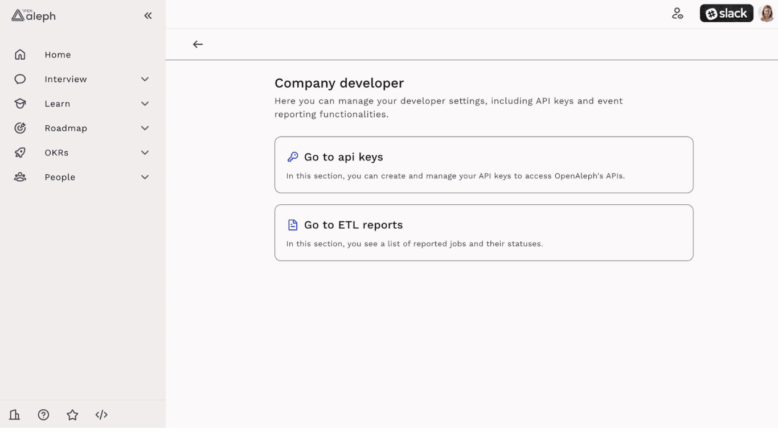Viewport: 778px width, 437px height.
Task: Select Interview in the sidebar
Action: pos(65,79)
